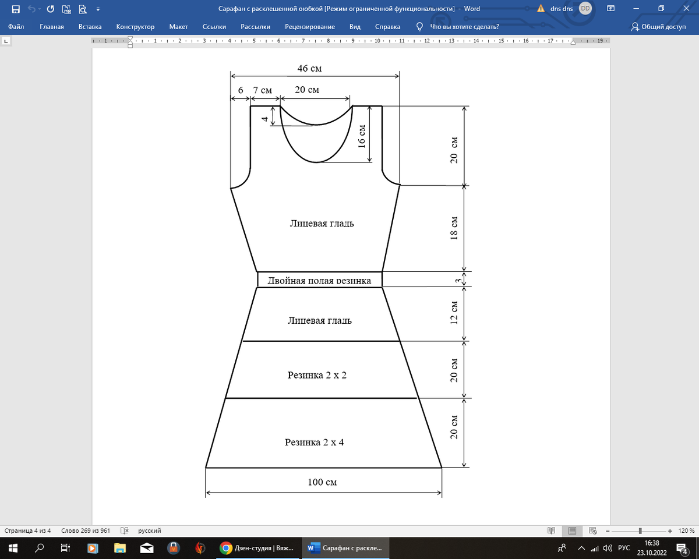Image resolution: width=699 pixels, height=559 pixels.
Task: Click the volume speaker tray icon
Action: pyautogui.click(x=608, y=548)
